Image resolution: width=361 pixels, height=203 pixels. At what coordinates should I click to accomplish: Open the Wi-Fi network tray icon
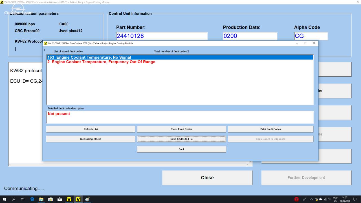tap(325, 199)
